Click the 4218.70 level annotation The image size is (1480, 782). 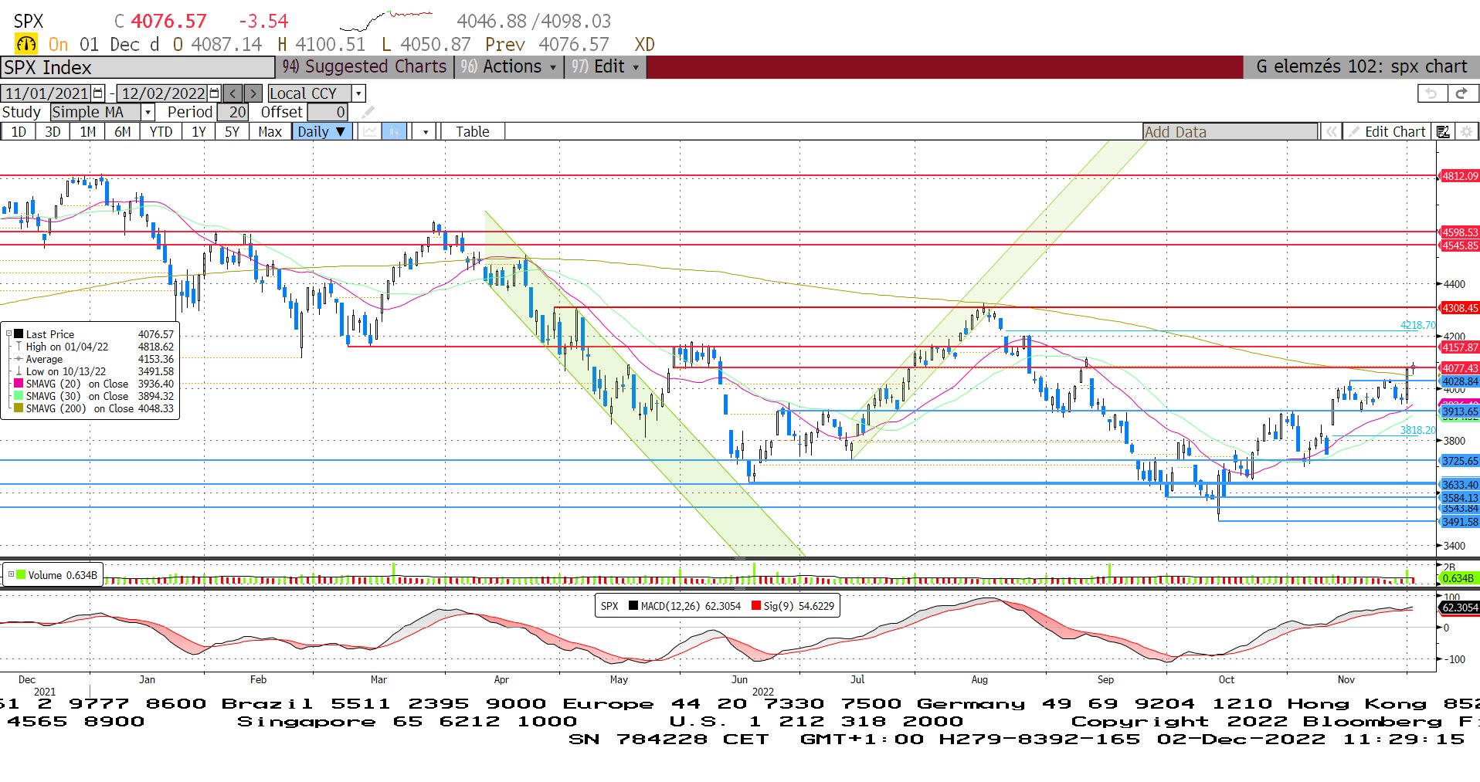point(1417,325)
